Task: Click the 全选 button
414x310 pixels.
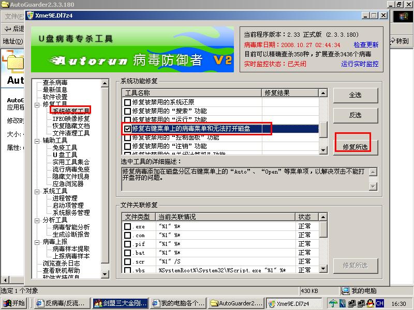Action: click(x=356, y=95)
